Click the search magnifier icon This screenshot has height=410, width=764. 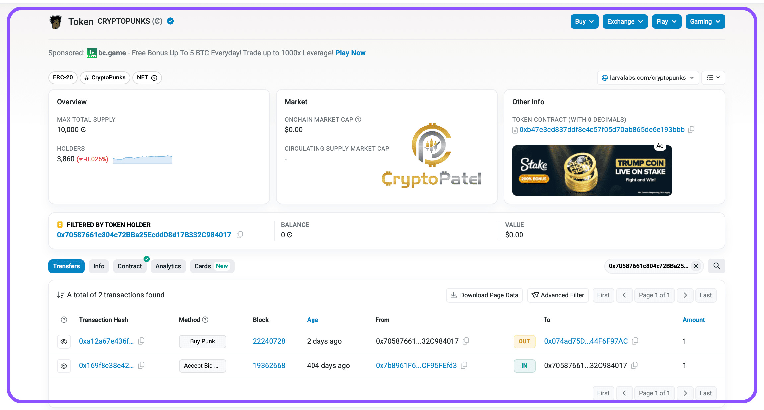(716, 266)
